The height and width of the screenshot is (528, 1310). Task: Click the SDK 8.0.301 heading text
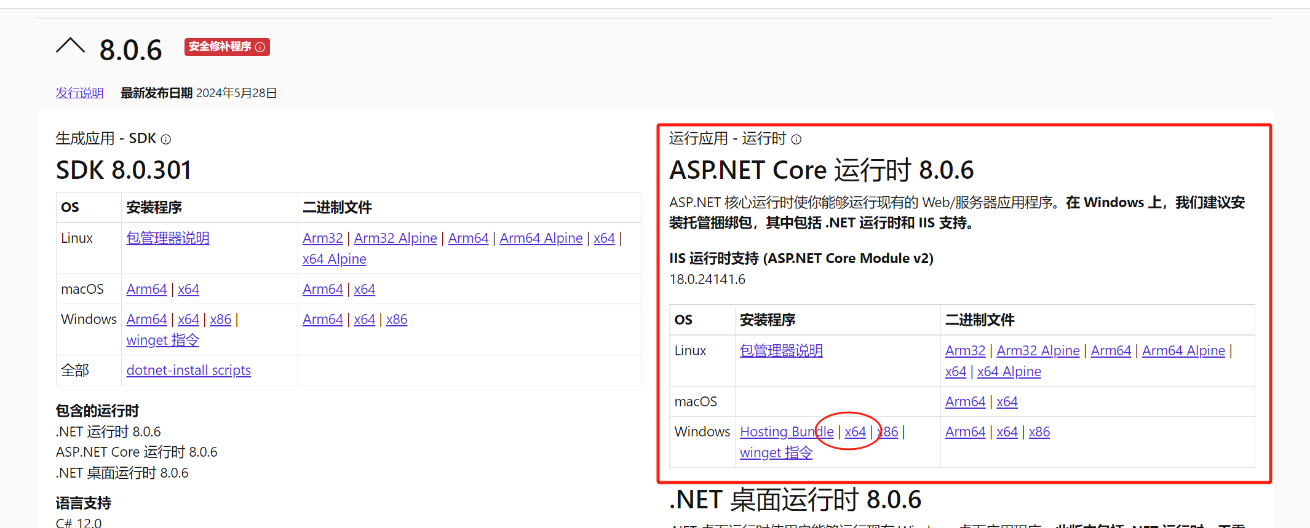[124, 170]
